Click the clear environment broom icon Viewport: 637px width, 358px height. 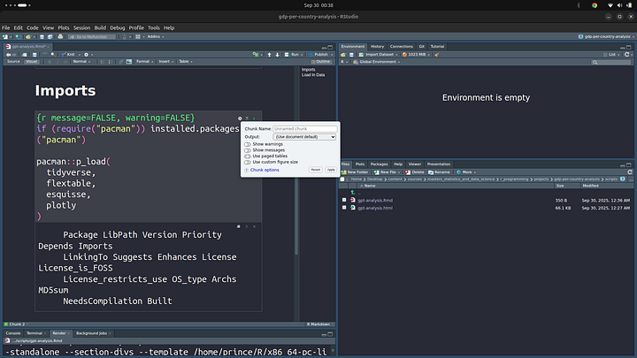pos(437,55)
